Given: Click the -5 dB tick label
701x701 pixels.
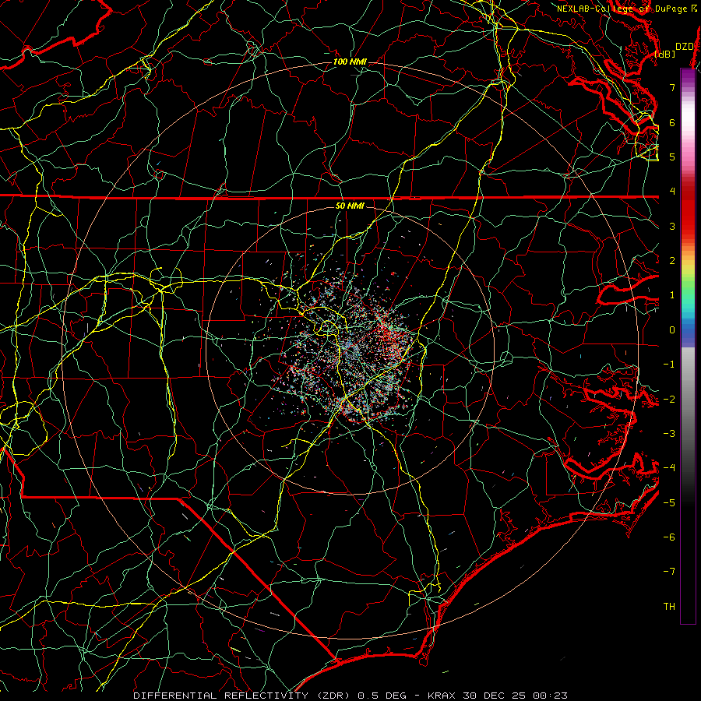Looking at the screenshot, I should coord(669,503).
